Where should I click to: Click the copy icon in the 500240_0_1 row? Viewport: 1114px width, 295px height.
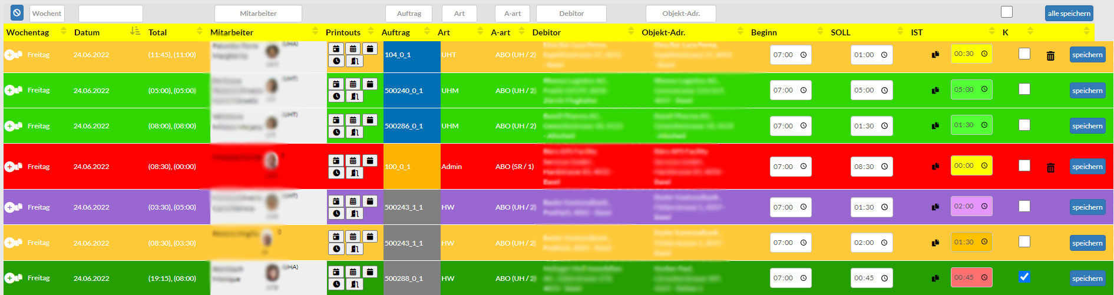coord(935,91)
